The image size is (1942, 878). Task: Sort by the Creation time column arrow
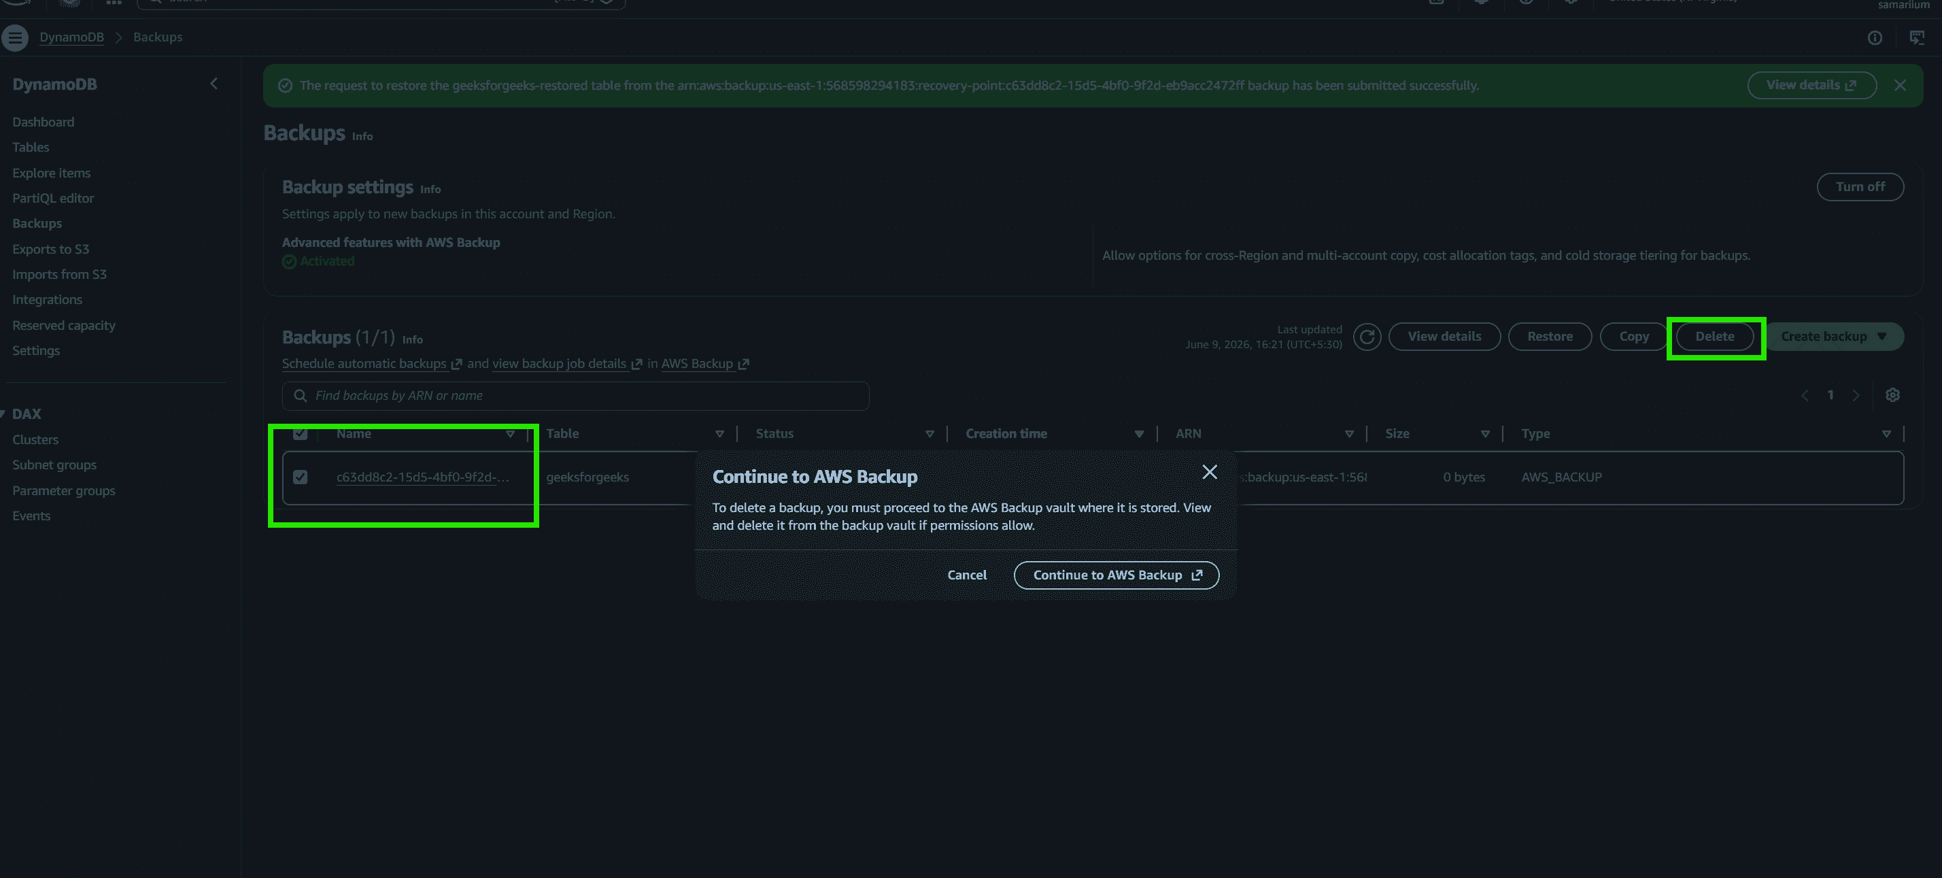click(1139, 434)
